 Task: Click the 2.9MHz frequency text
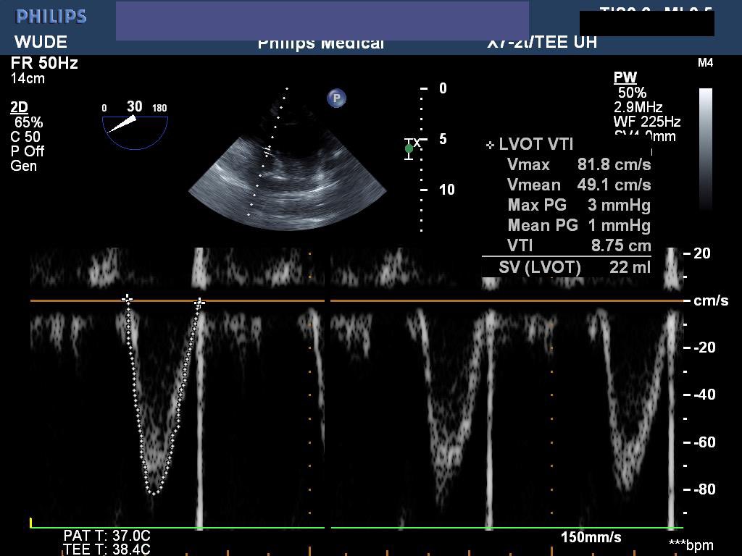coord(638,107)
